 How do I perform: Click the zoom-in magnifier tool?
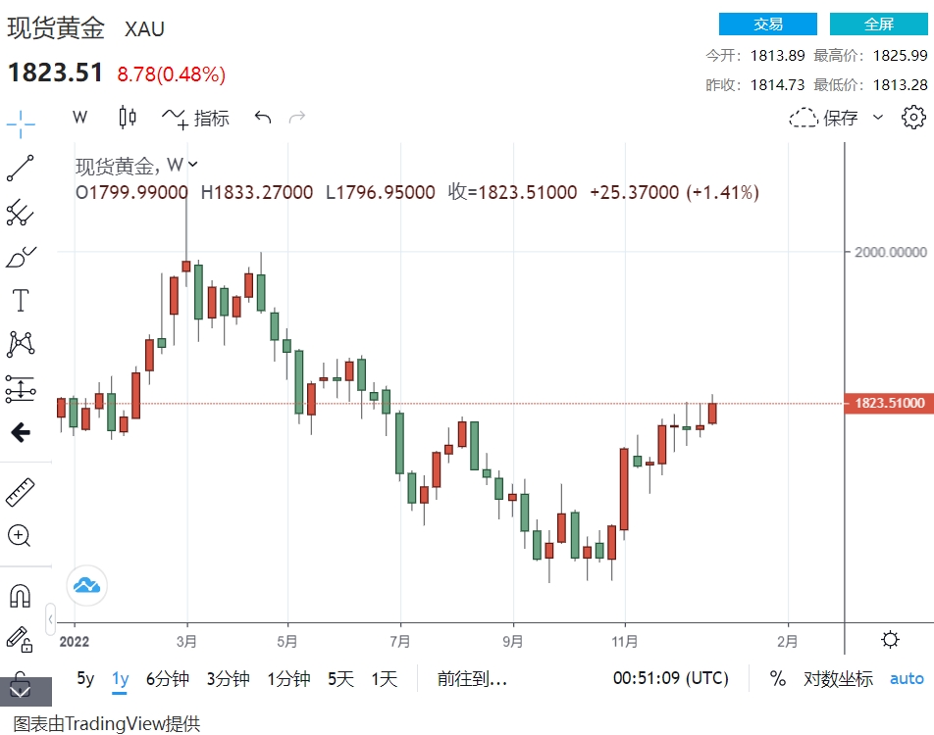click(x=20, y=536)
